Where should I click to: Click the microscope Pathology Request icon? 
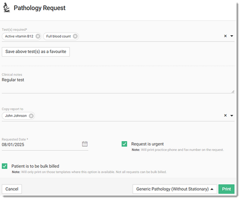pyautogui.click(x=7, y=7)
